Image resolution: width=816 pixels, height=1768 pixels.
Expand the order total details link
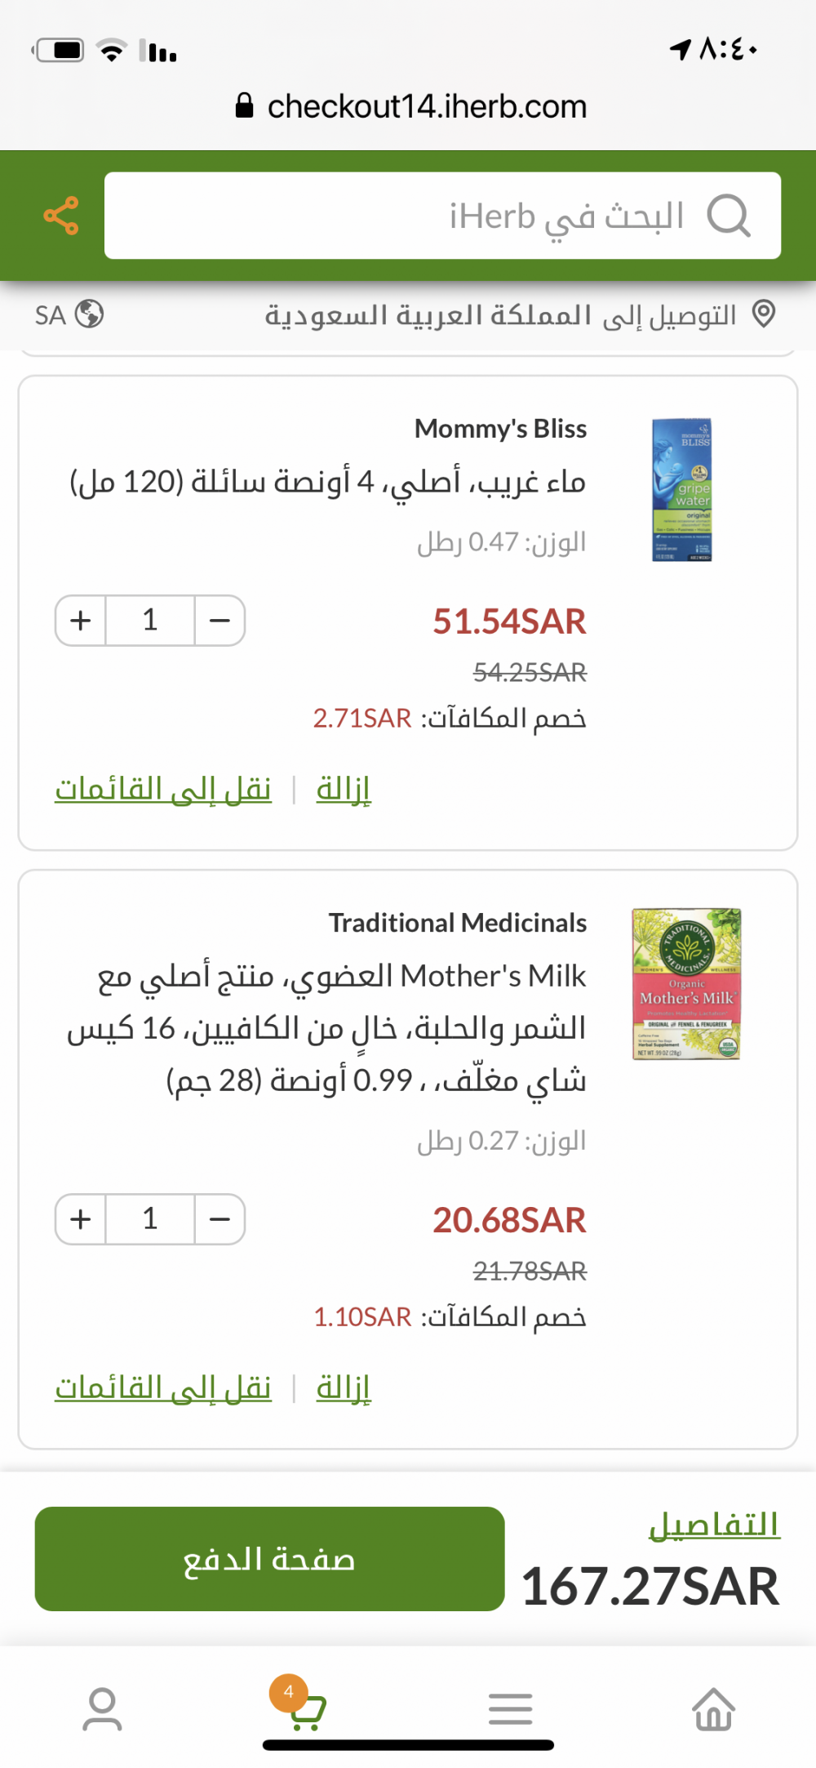(x=714, y=1525)
